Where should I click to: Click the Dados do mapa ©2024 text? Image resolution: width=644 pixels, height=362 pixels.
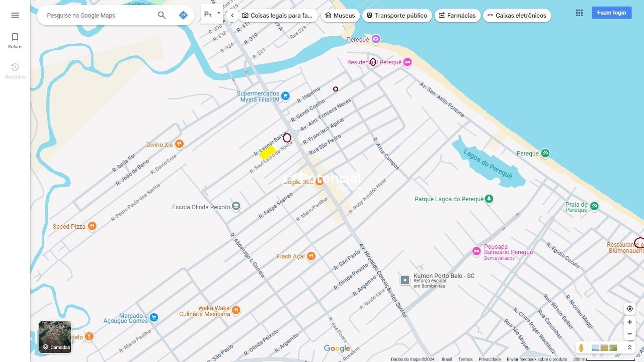tap(413, 359)
